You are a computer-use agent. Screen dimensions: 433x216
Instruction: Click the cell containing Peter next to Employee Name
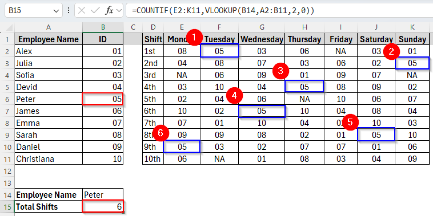pos(103,195)
